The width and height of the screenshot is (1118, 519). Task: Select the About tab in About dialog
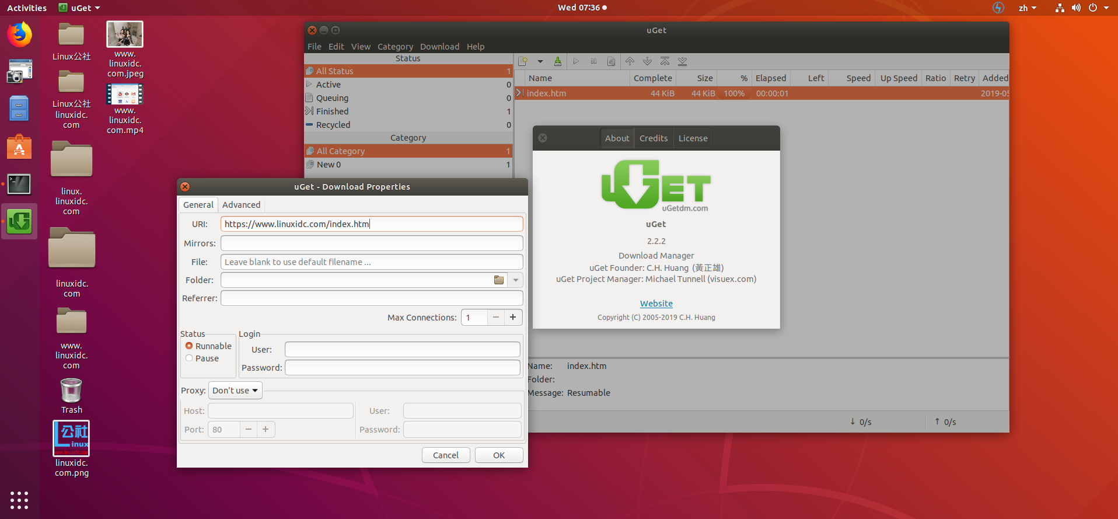(617, 138)
